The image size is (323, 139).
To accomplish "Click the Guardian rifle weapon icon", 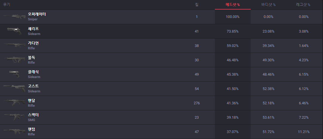I will pyautogui.click(x=15, y=45).
